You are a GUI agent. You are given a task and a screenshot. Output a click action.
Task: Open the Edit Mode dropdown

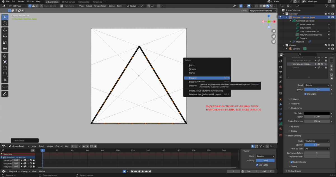click(18, 6)
